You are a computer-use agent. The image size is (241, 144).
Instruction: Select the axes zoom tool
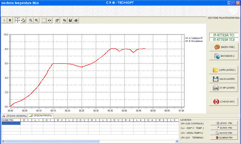click(x=23, y=20)
